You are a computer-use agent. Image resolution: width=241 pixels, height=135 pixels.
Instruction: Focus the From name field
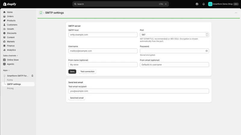pyautogui.click(x=103, y=64)
